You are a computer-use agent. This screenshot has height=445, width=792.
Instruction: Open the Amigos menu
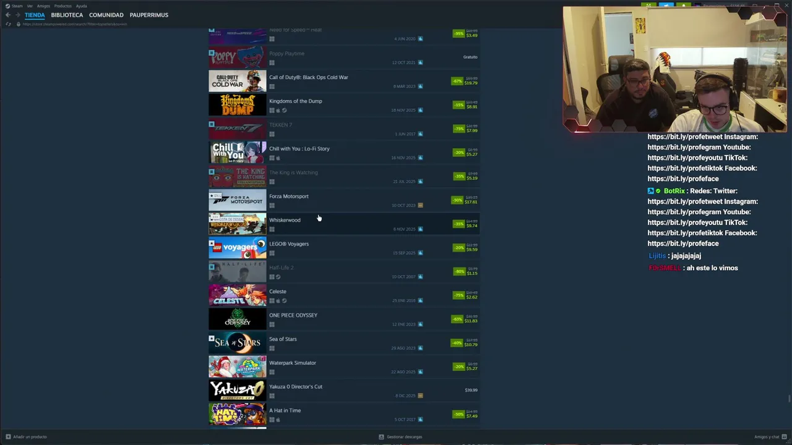43,6
